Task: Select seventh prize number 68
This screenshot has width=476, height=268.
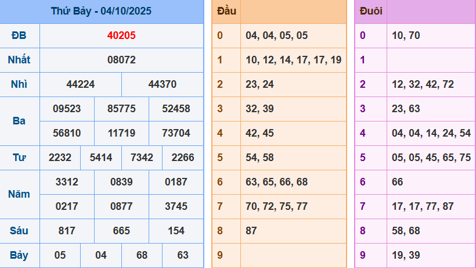Action: click(142, 255)
